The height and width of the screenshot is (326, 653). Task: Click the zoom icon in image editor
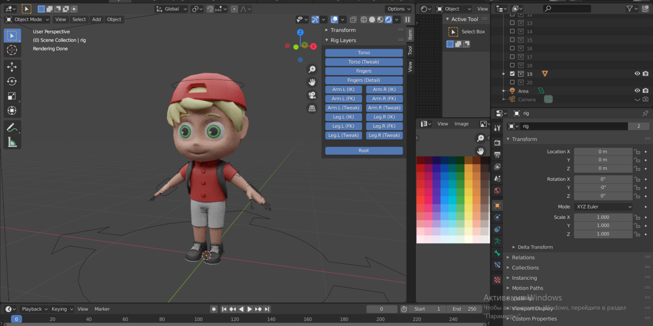pyautogui.click(x=480, y=139)
